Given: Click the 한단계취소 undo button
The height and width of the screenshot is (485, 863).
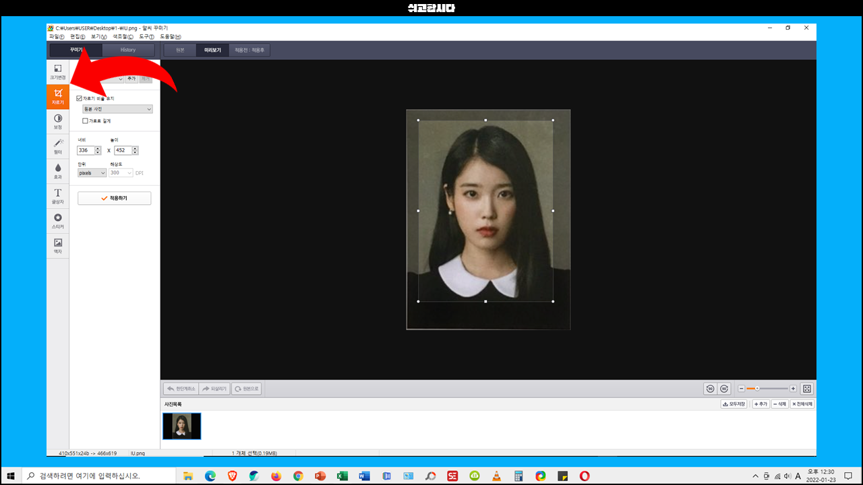Looking at the screenshot, I should 181,389.
